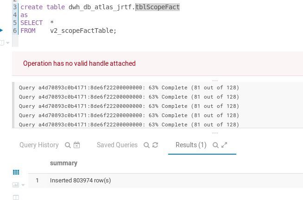Search within the Results

click(x=215, y=145)
